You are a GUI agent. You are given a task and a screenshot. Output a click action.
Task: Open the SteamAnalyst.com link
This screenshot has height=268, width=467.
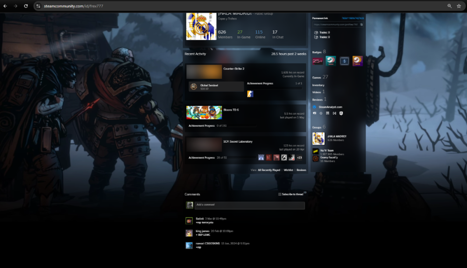(x=330, y=107)
